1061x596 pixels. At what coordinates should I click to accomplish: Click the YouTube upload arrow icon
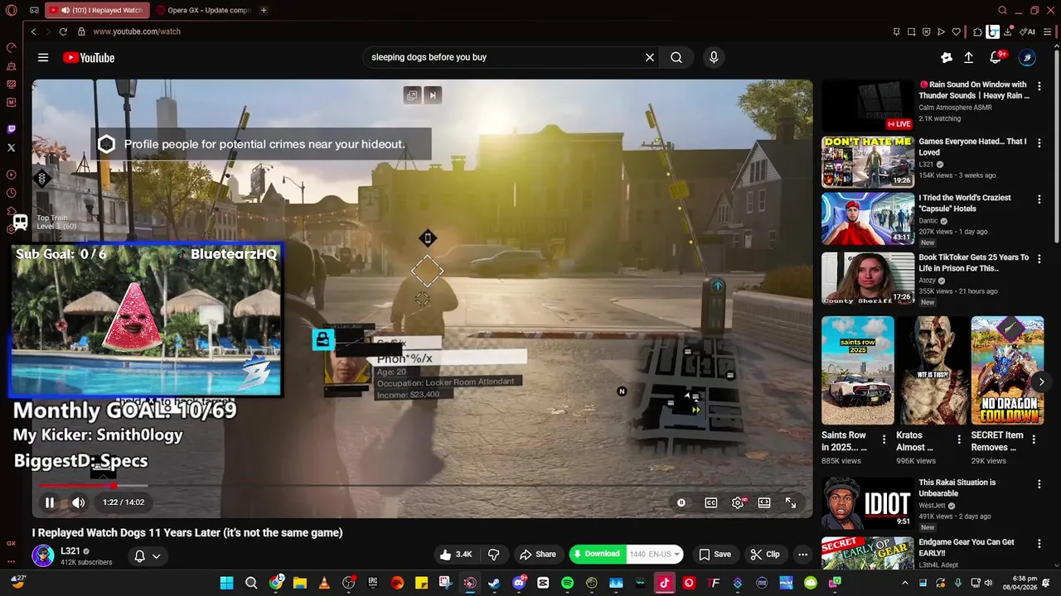[968, 57]
